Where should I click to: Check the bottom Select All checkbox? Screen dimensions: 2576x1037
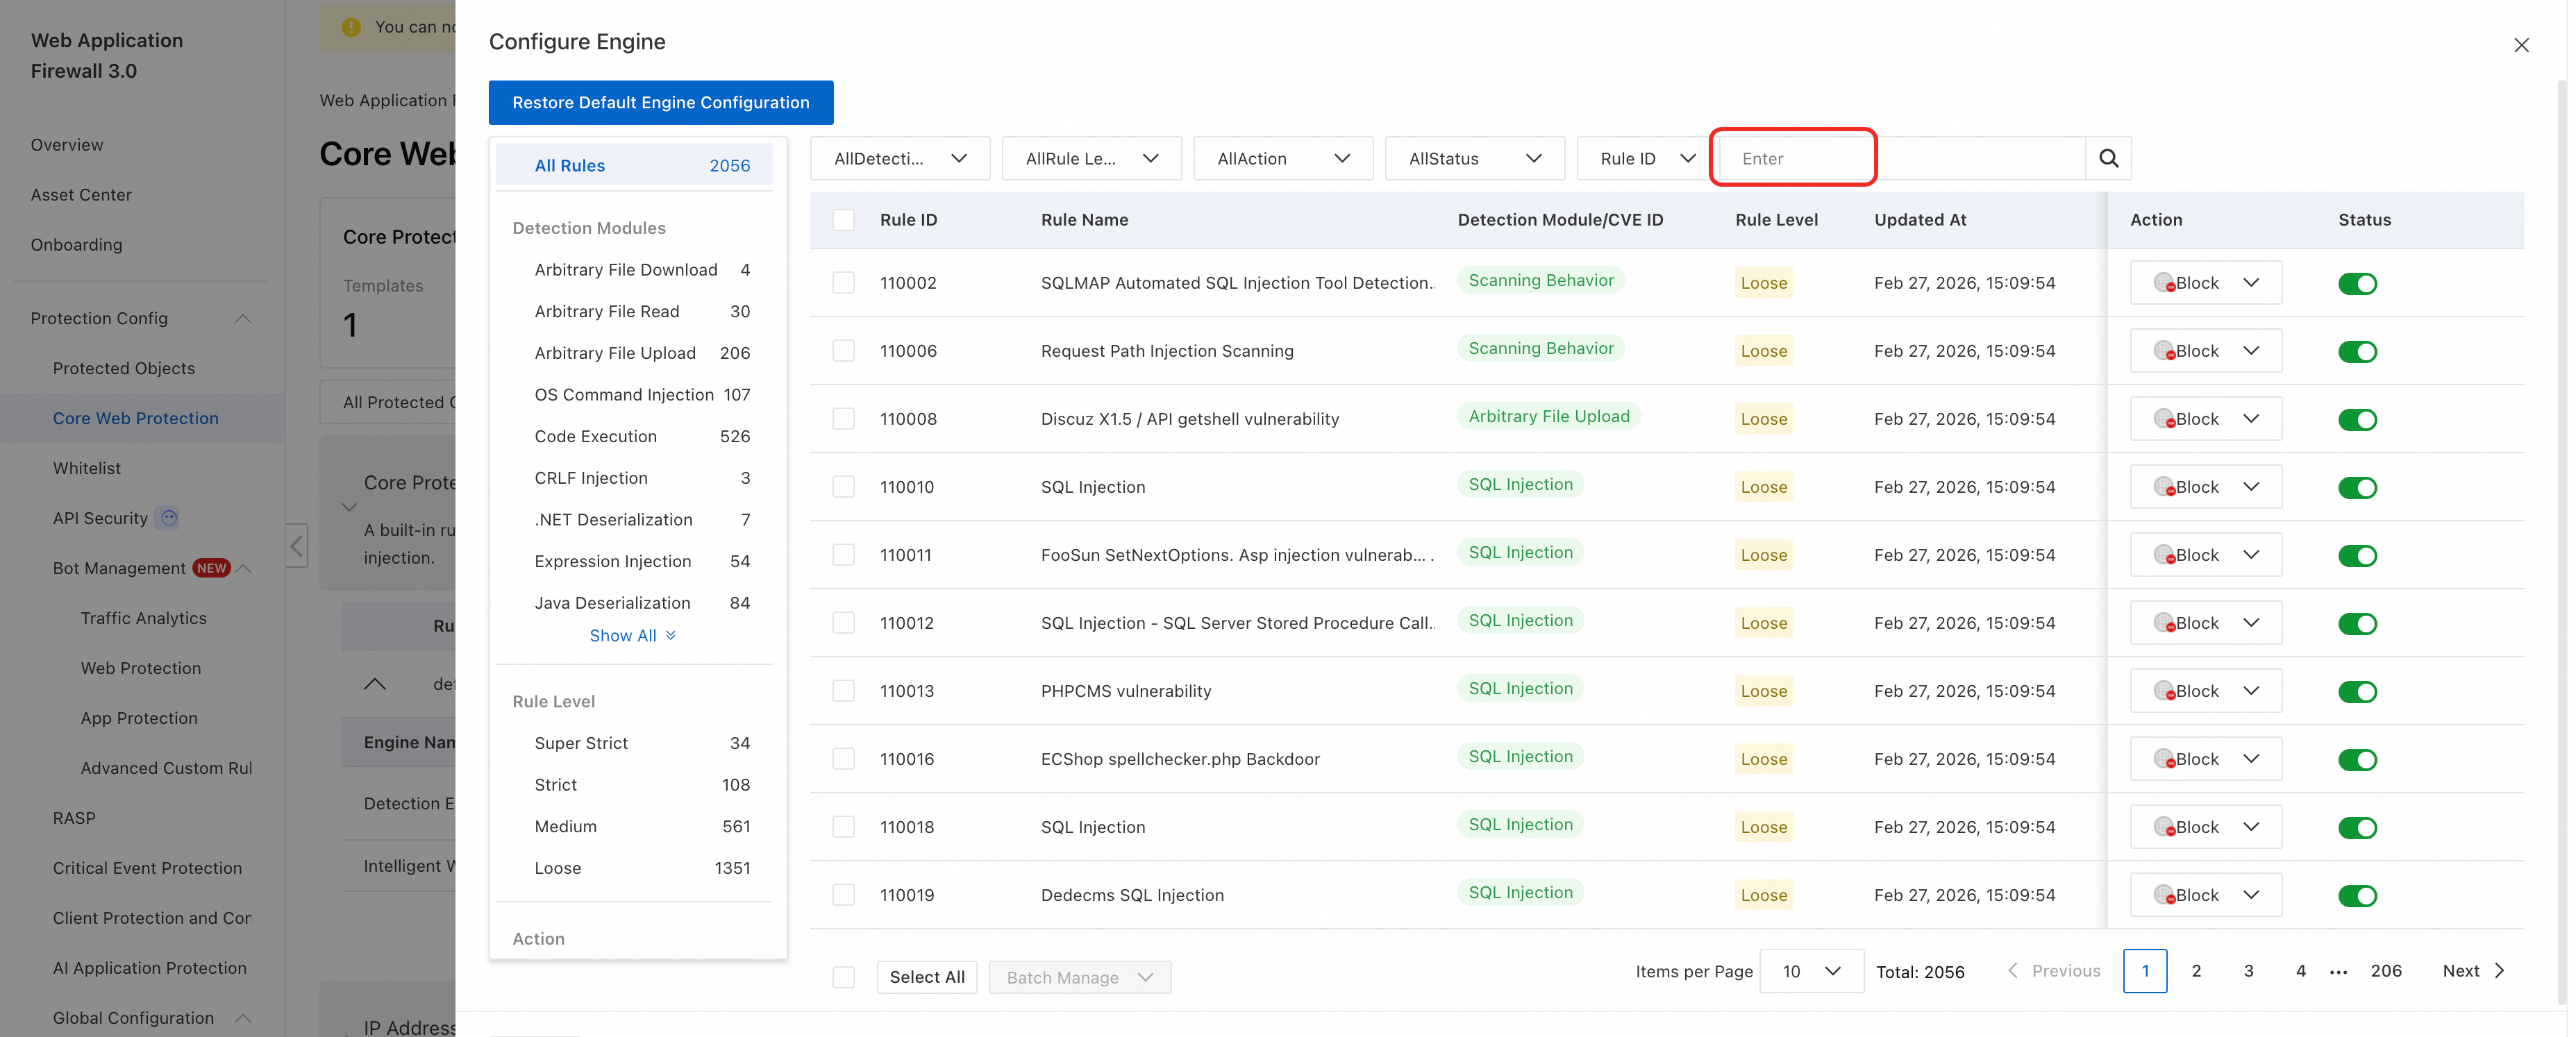(x=843, y=977)
